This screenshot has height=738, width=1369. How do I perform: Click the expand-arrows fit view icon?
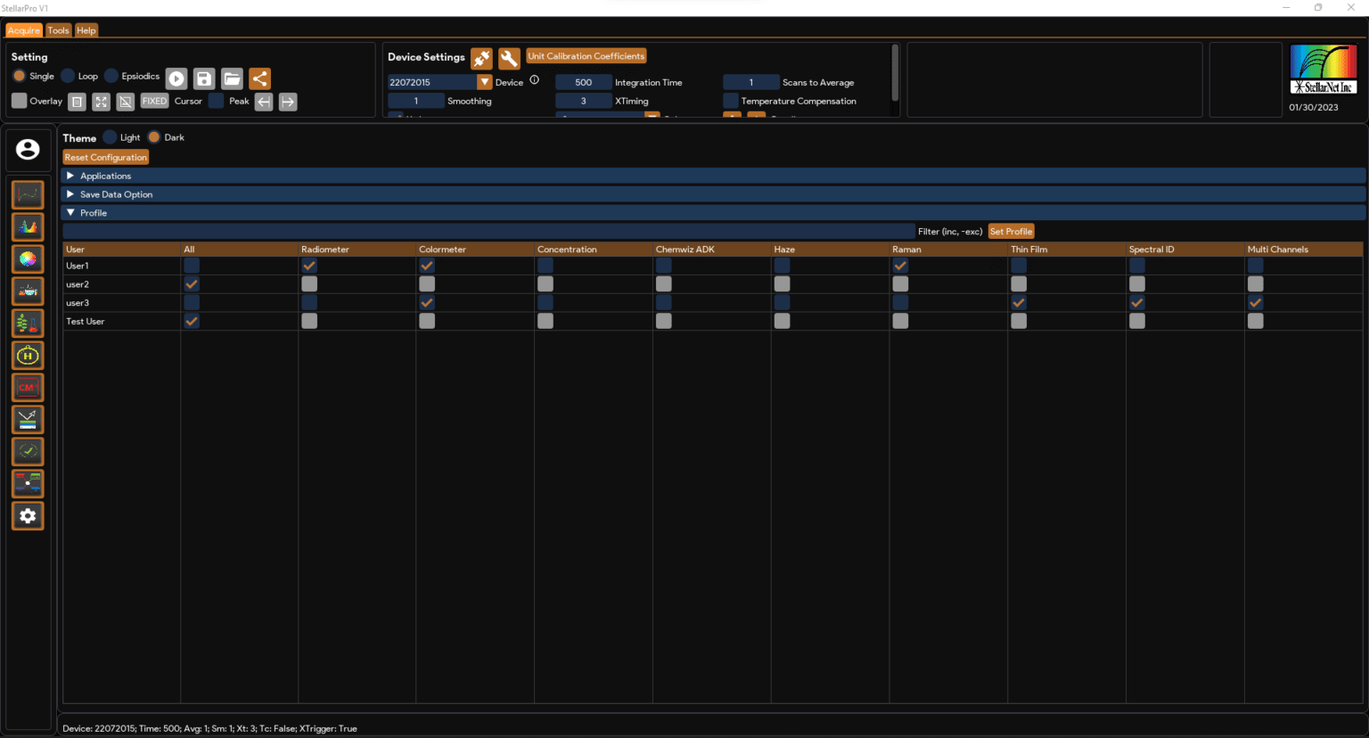click(101, 102)
